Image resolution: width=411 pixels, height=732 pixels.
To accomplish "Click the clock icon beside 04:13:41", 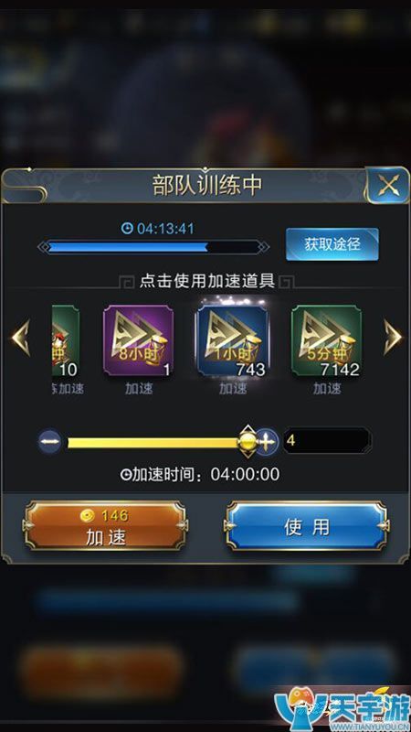I will [127, 228].
